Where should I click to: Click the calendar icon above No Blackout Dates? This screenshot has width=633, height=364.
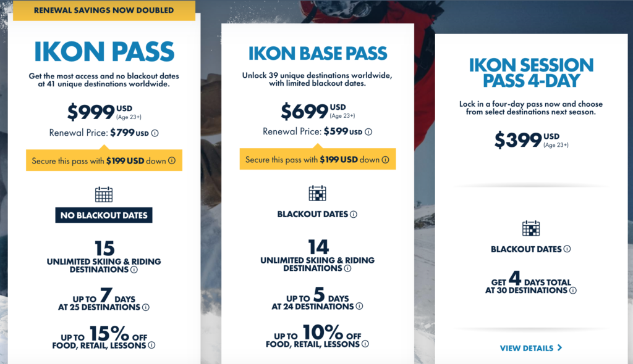point(103,194)
